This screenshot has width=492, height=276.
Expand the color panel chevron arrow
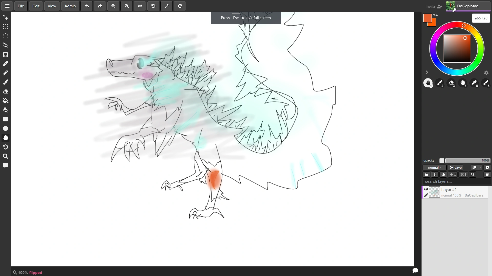(427, 72)
